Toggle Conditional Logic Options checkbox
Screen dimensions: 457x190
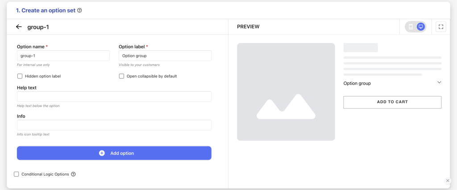click(17, 174)
